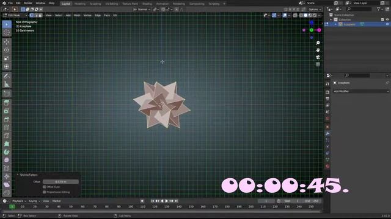Open the File menu
Screen dimensions: 391x219
point(10,3)
